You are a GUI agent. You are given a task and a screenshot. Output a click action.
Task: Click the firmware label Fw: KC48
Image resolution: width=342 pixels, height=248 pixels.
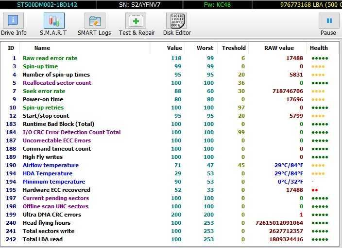(x=217, y=4)
